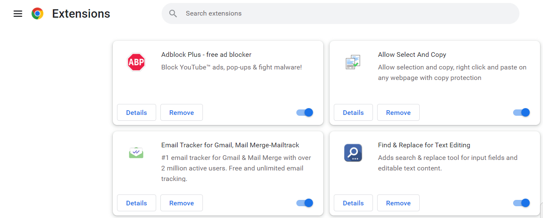Open Details for Adblock Plus
This screenshot has height=218, width=543.
point(136,112)
